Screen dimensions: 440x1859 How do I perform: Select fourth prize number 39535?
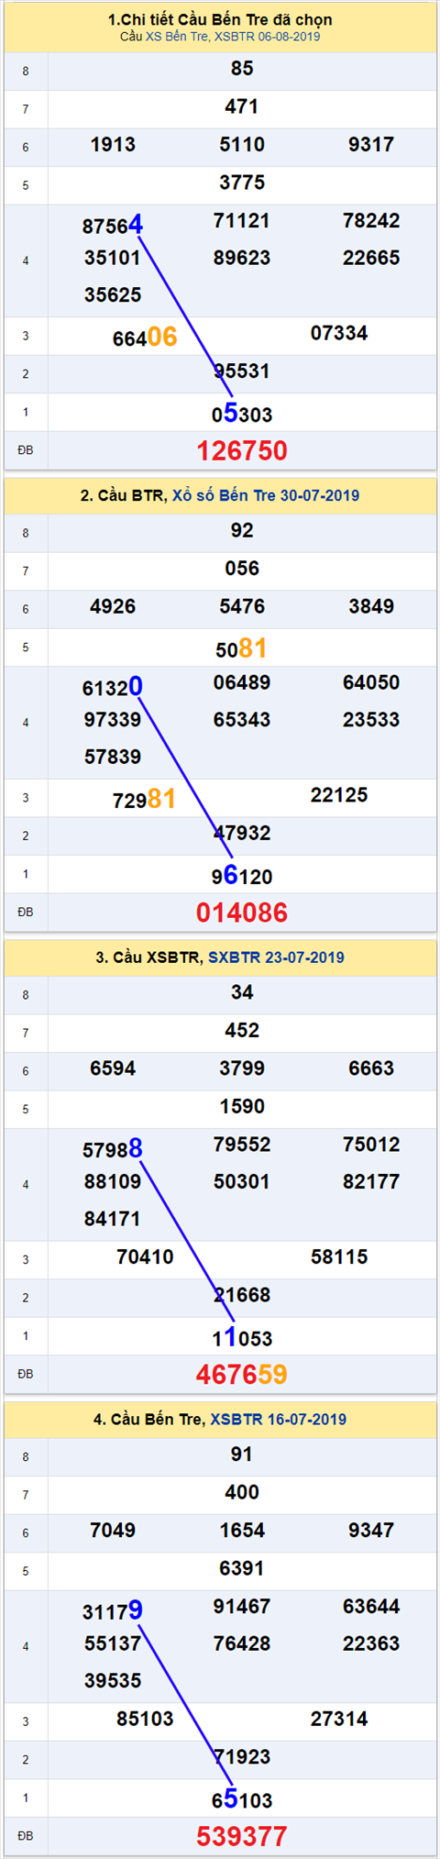click(113, 1681)
